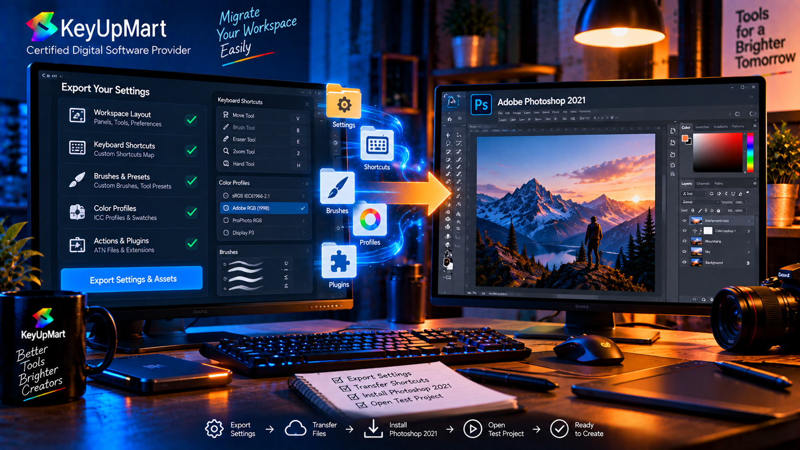Click the Keyboard Shortcuts keyboard icon

[x=77, y=148]
